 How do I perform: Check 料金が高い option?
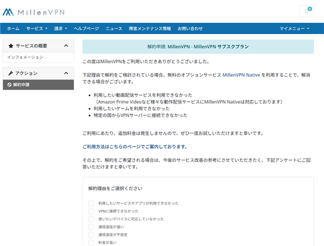[x=91, y=243]
